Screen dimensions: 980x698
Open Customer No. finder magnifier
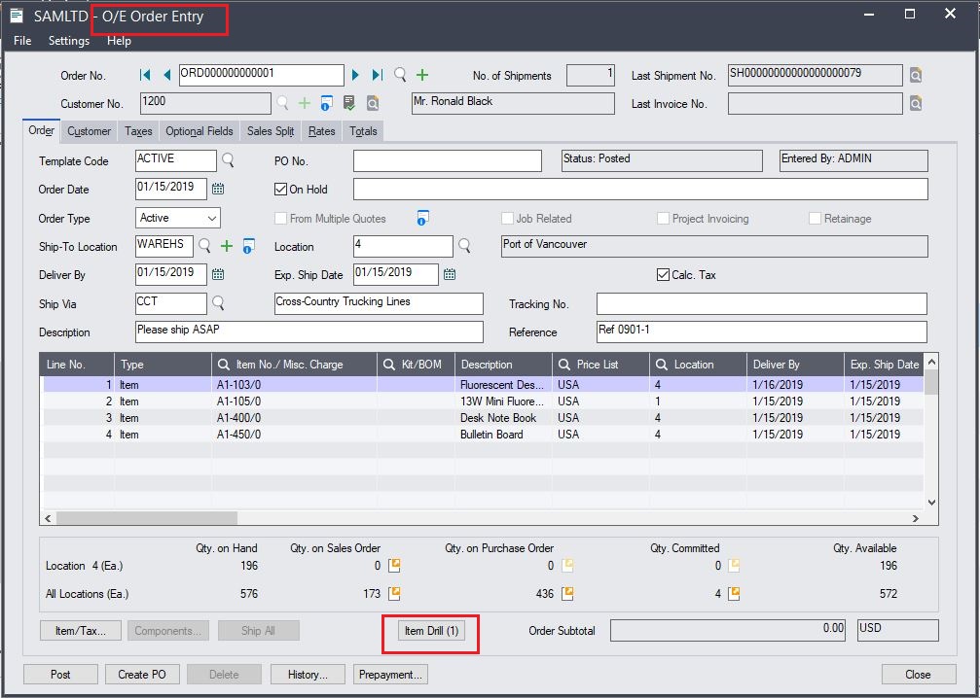tap(282, 103)
